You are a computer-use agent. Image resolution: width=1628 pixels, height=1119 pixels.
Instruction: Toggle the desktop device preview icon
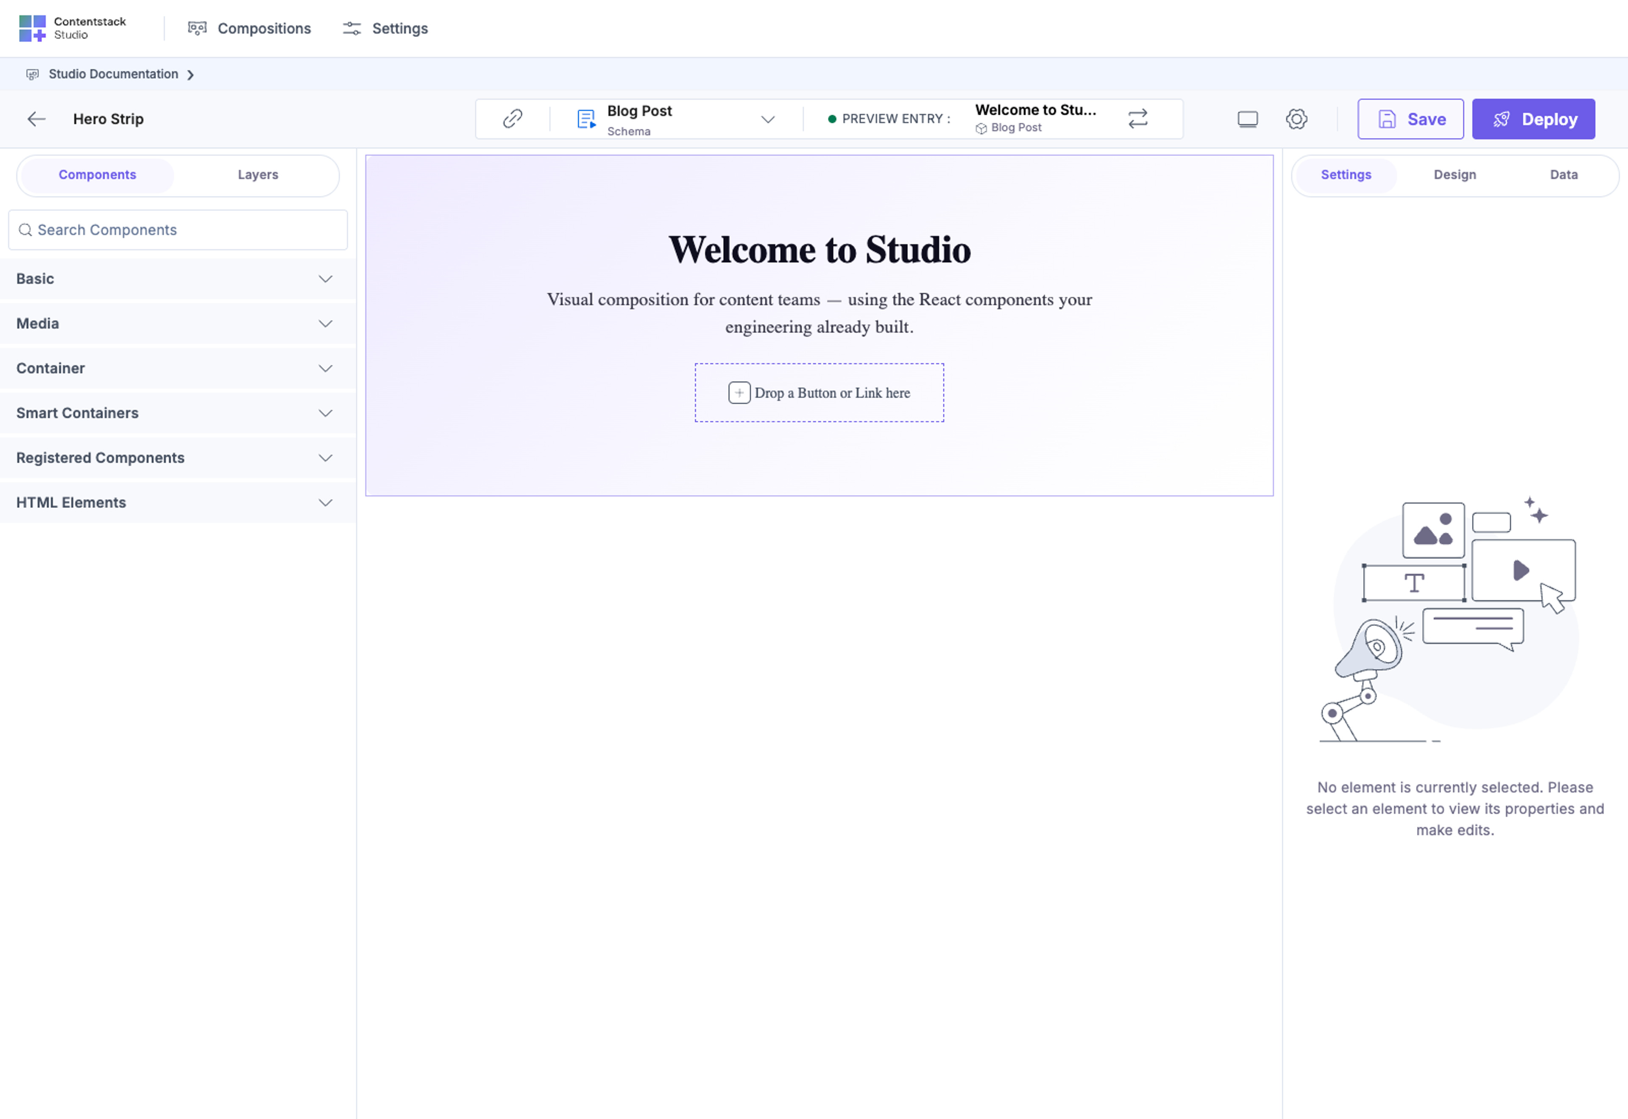point(1247,119)
